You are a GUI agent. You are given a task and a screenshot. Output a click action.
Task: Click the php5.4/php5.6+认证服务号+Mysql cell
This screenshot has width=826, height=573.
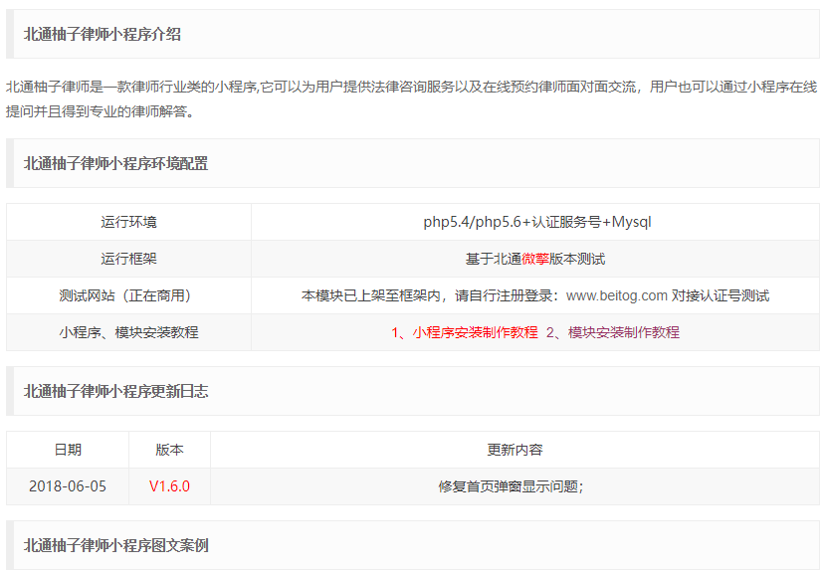[535, 222]
